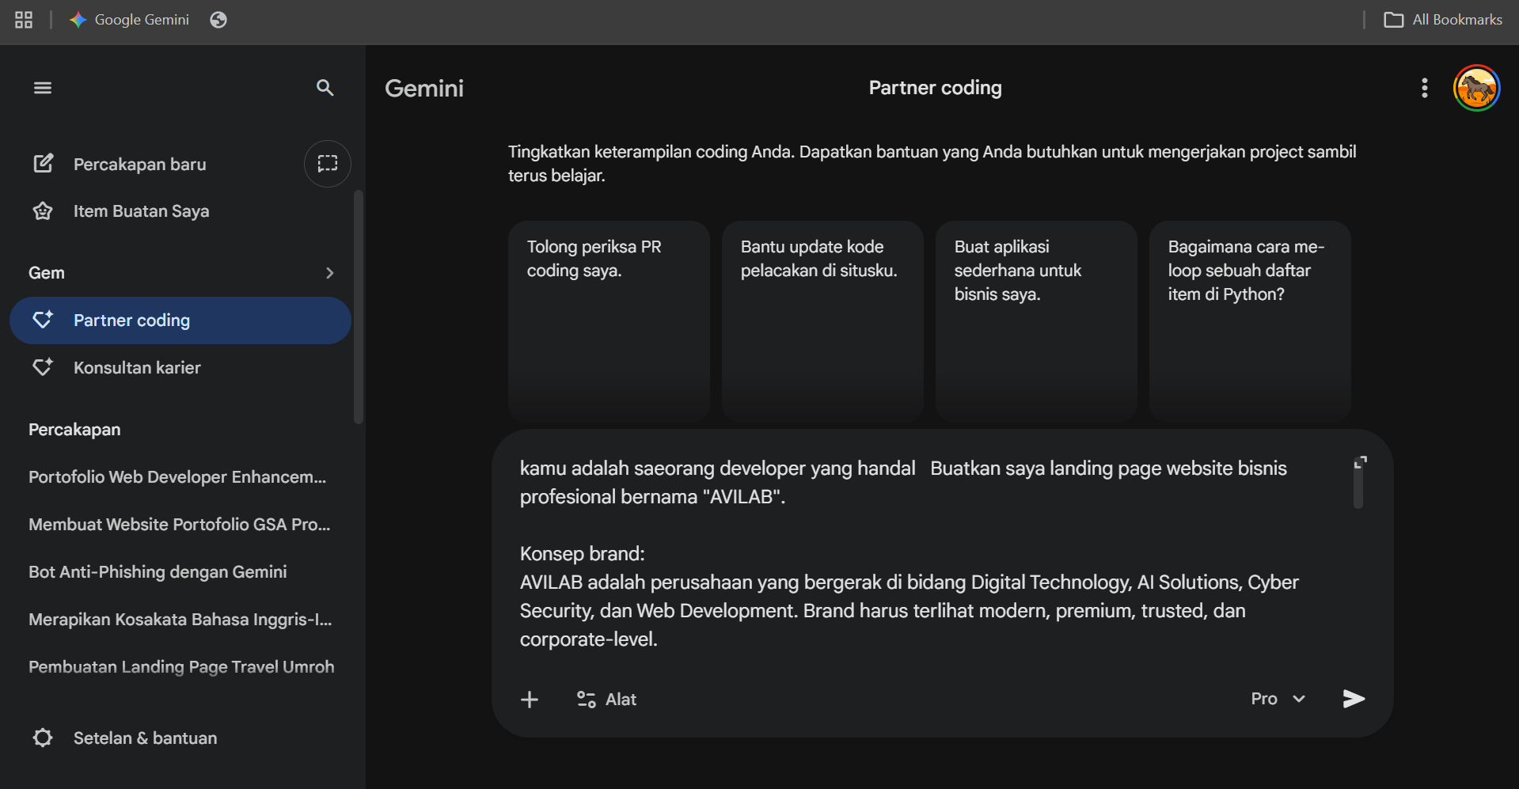The width and height of the screenshot is (1519, 789).
Task: Expand the Gem section chevron
Action: point(329,272)
